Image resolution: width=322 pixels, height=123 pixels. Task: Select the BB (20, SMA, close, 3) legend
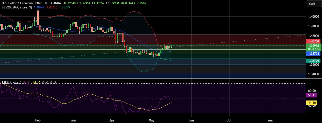17,7
